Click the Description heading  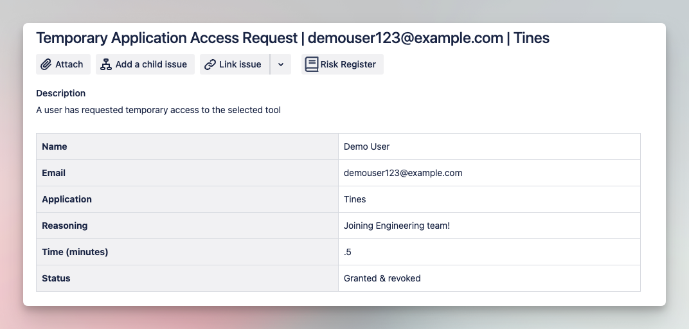click(60, 93)
